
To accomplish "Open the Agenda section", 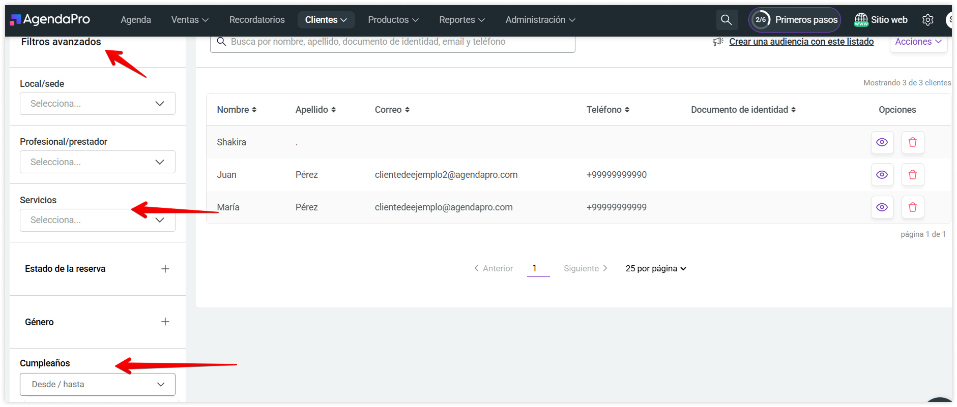I will 136,20.
